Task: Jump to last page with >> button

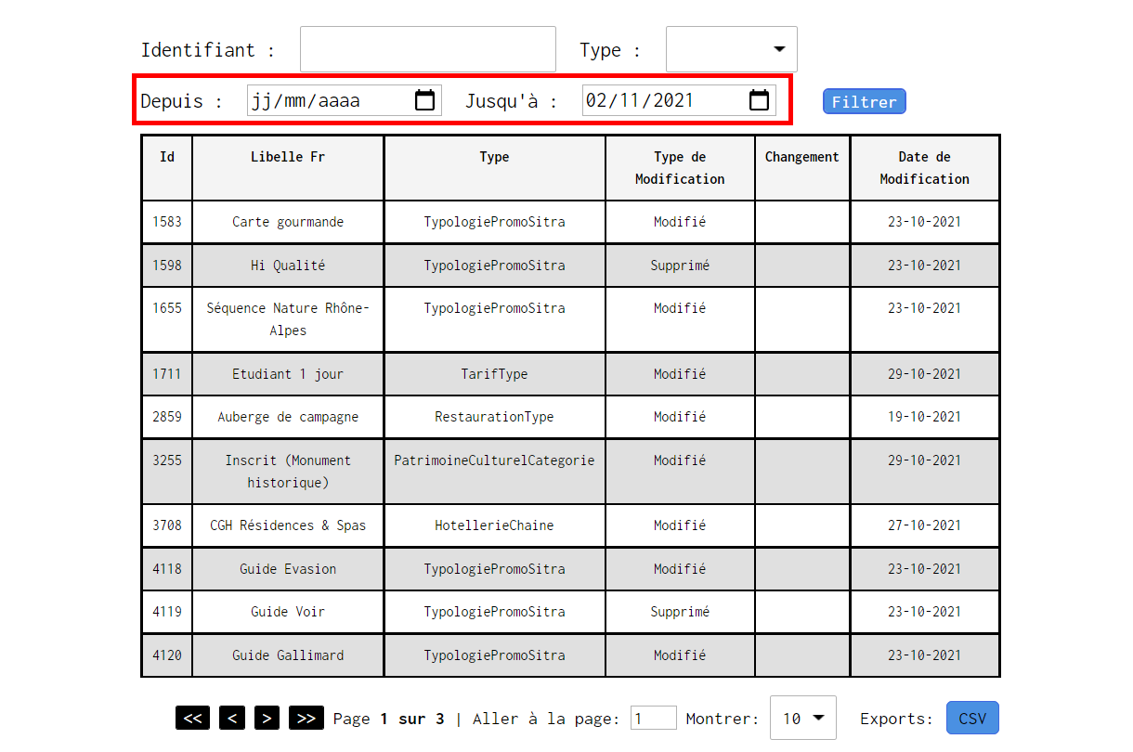Action: tap(306, 718)
